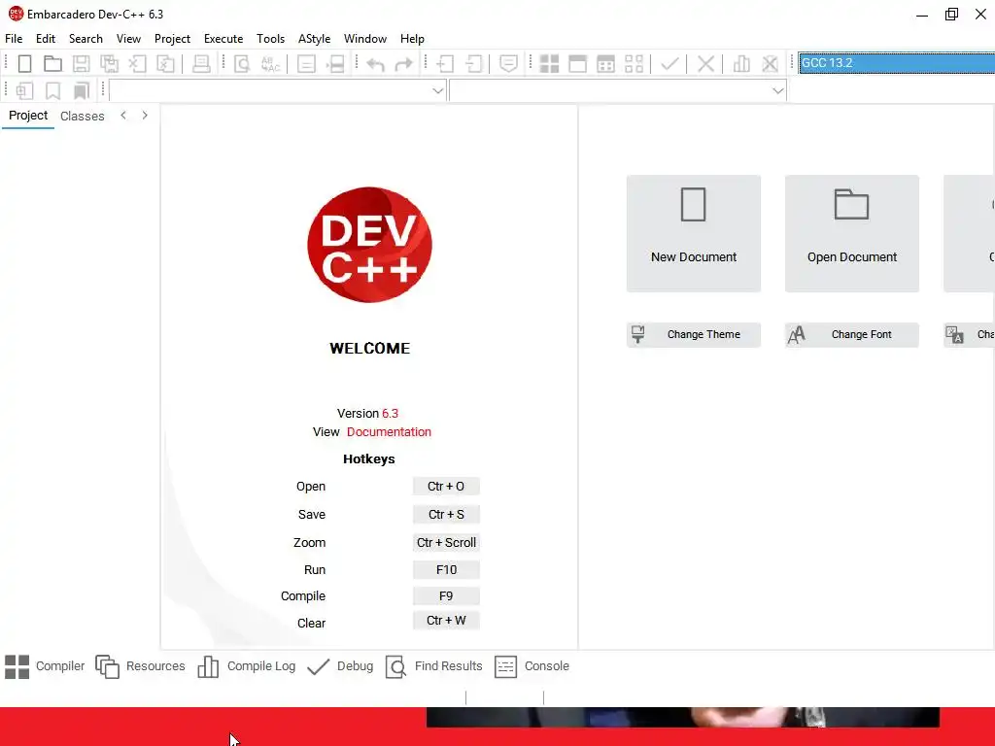
Task: Open the Console bottom panel tab
Action: [532, 666]
